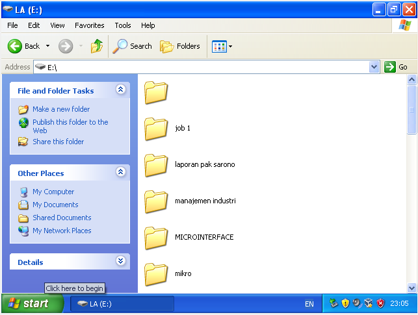
Task: Open the Help menu
Action: pos(148,25)
